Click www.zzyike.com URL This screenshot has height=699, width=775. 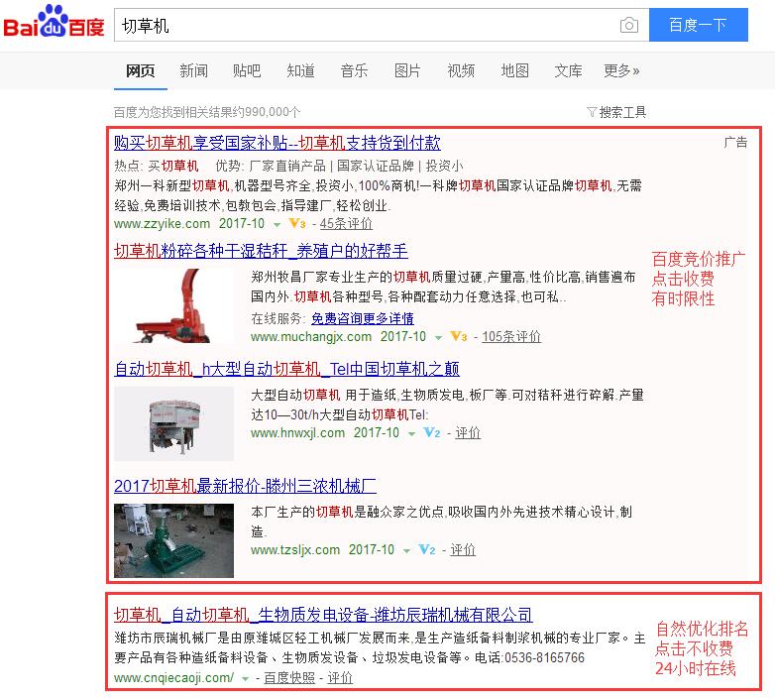coord(163,223)
